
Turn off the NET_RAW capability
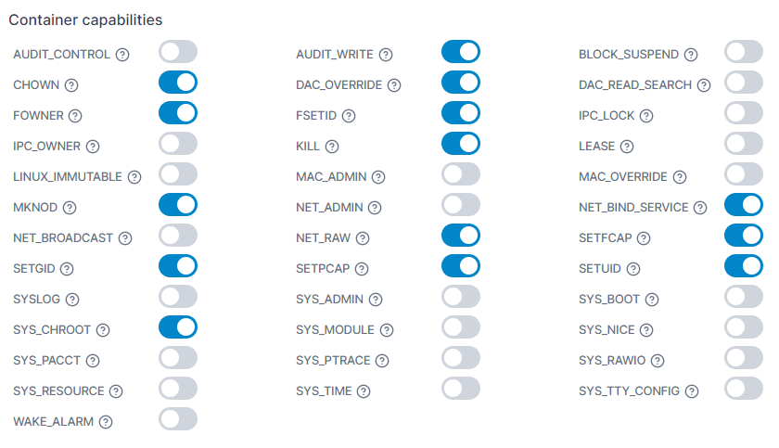(460, 236)
